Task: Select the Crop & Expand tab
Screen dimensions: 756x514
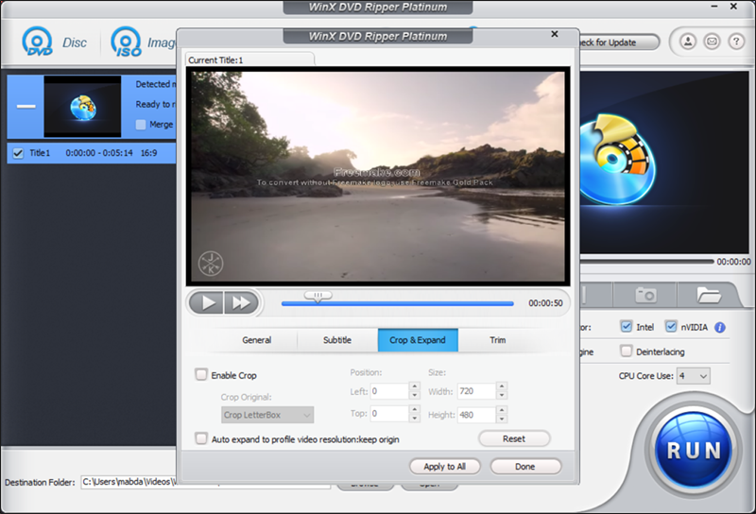Action: click(418, 340)
